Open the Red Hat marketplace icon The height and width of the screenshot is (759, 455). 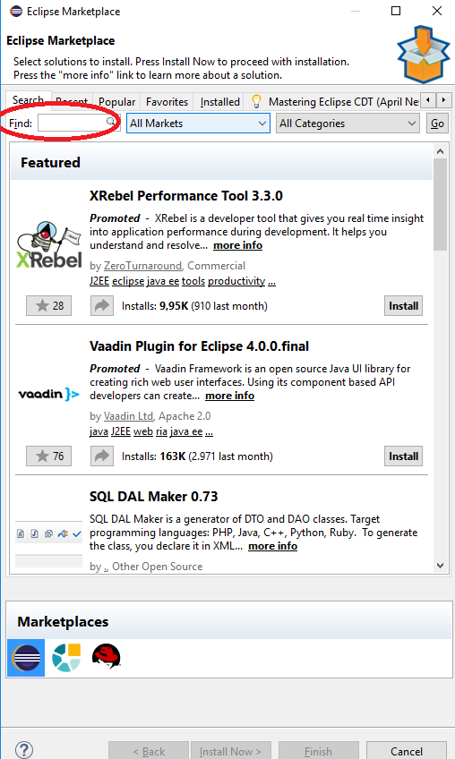(x=106, y=656)
